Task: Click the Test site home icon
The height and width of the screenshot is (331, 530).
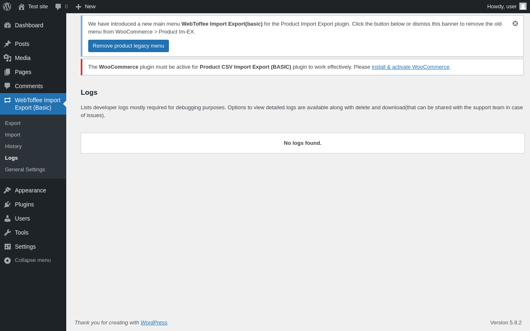Action: pyautogui.click(x=22, y=7)
